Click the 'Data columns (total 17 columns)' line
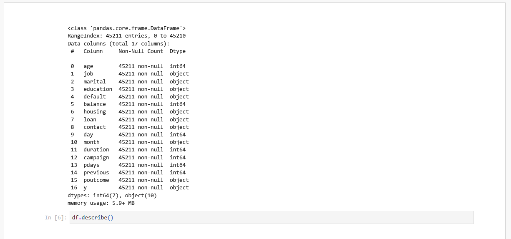Viewport: 511px width, 239px height. tap(118, 43)
